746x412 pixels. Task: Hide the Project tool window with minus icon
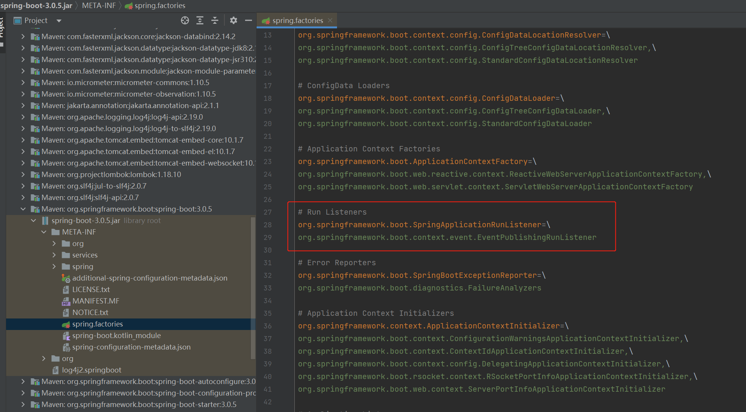tap(248, 20)
